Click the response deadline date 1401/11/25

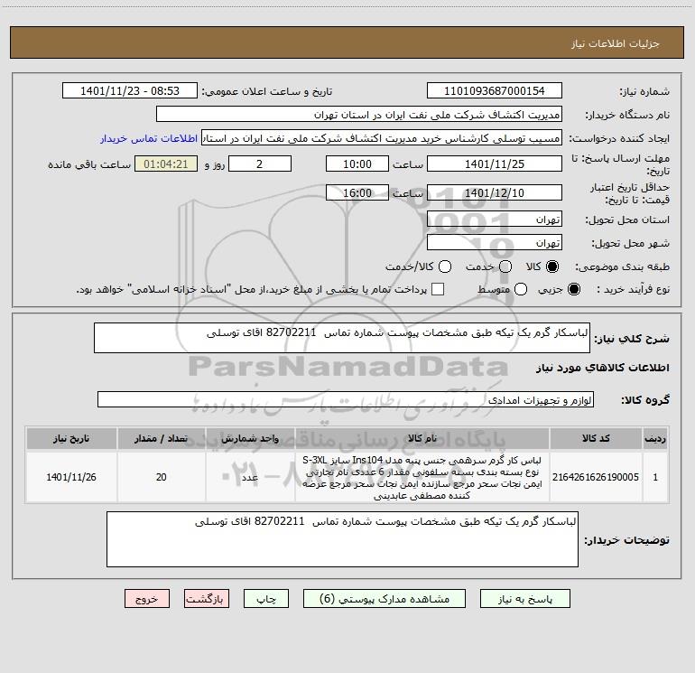(495, 164)
